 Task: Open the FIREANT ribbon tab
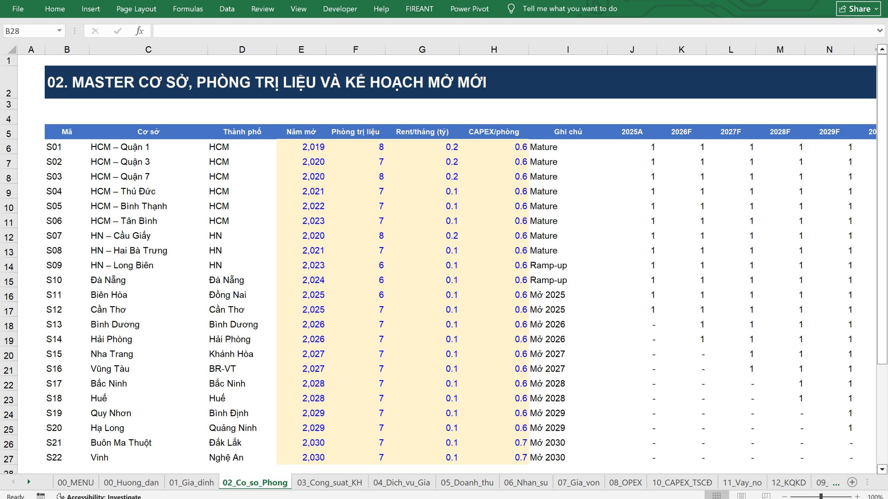(x=419, y=9)
